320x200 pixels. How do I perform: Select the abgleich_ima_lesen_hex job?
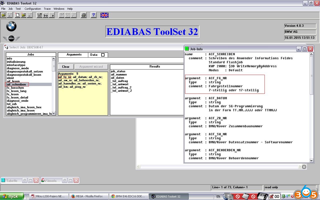pyautogui.click(x=24, y=107)
